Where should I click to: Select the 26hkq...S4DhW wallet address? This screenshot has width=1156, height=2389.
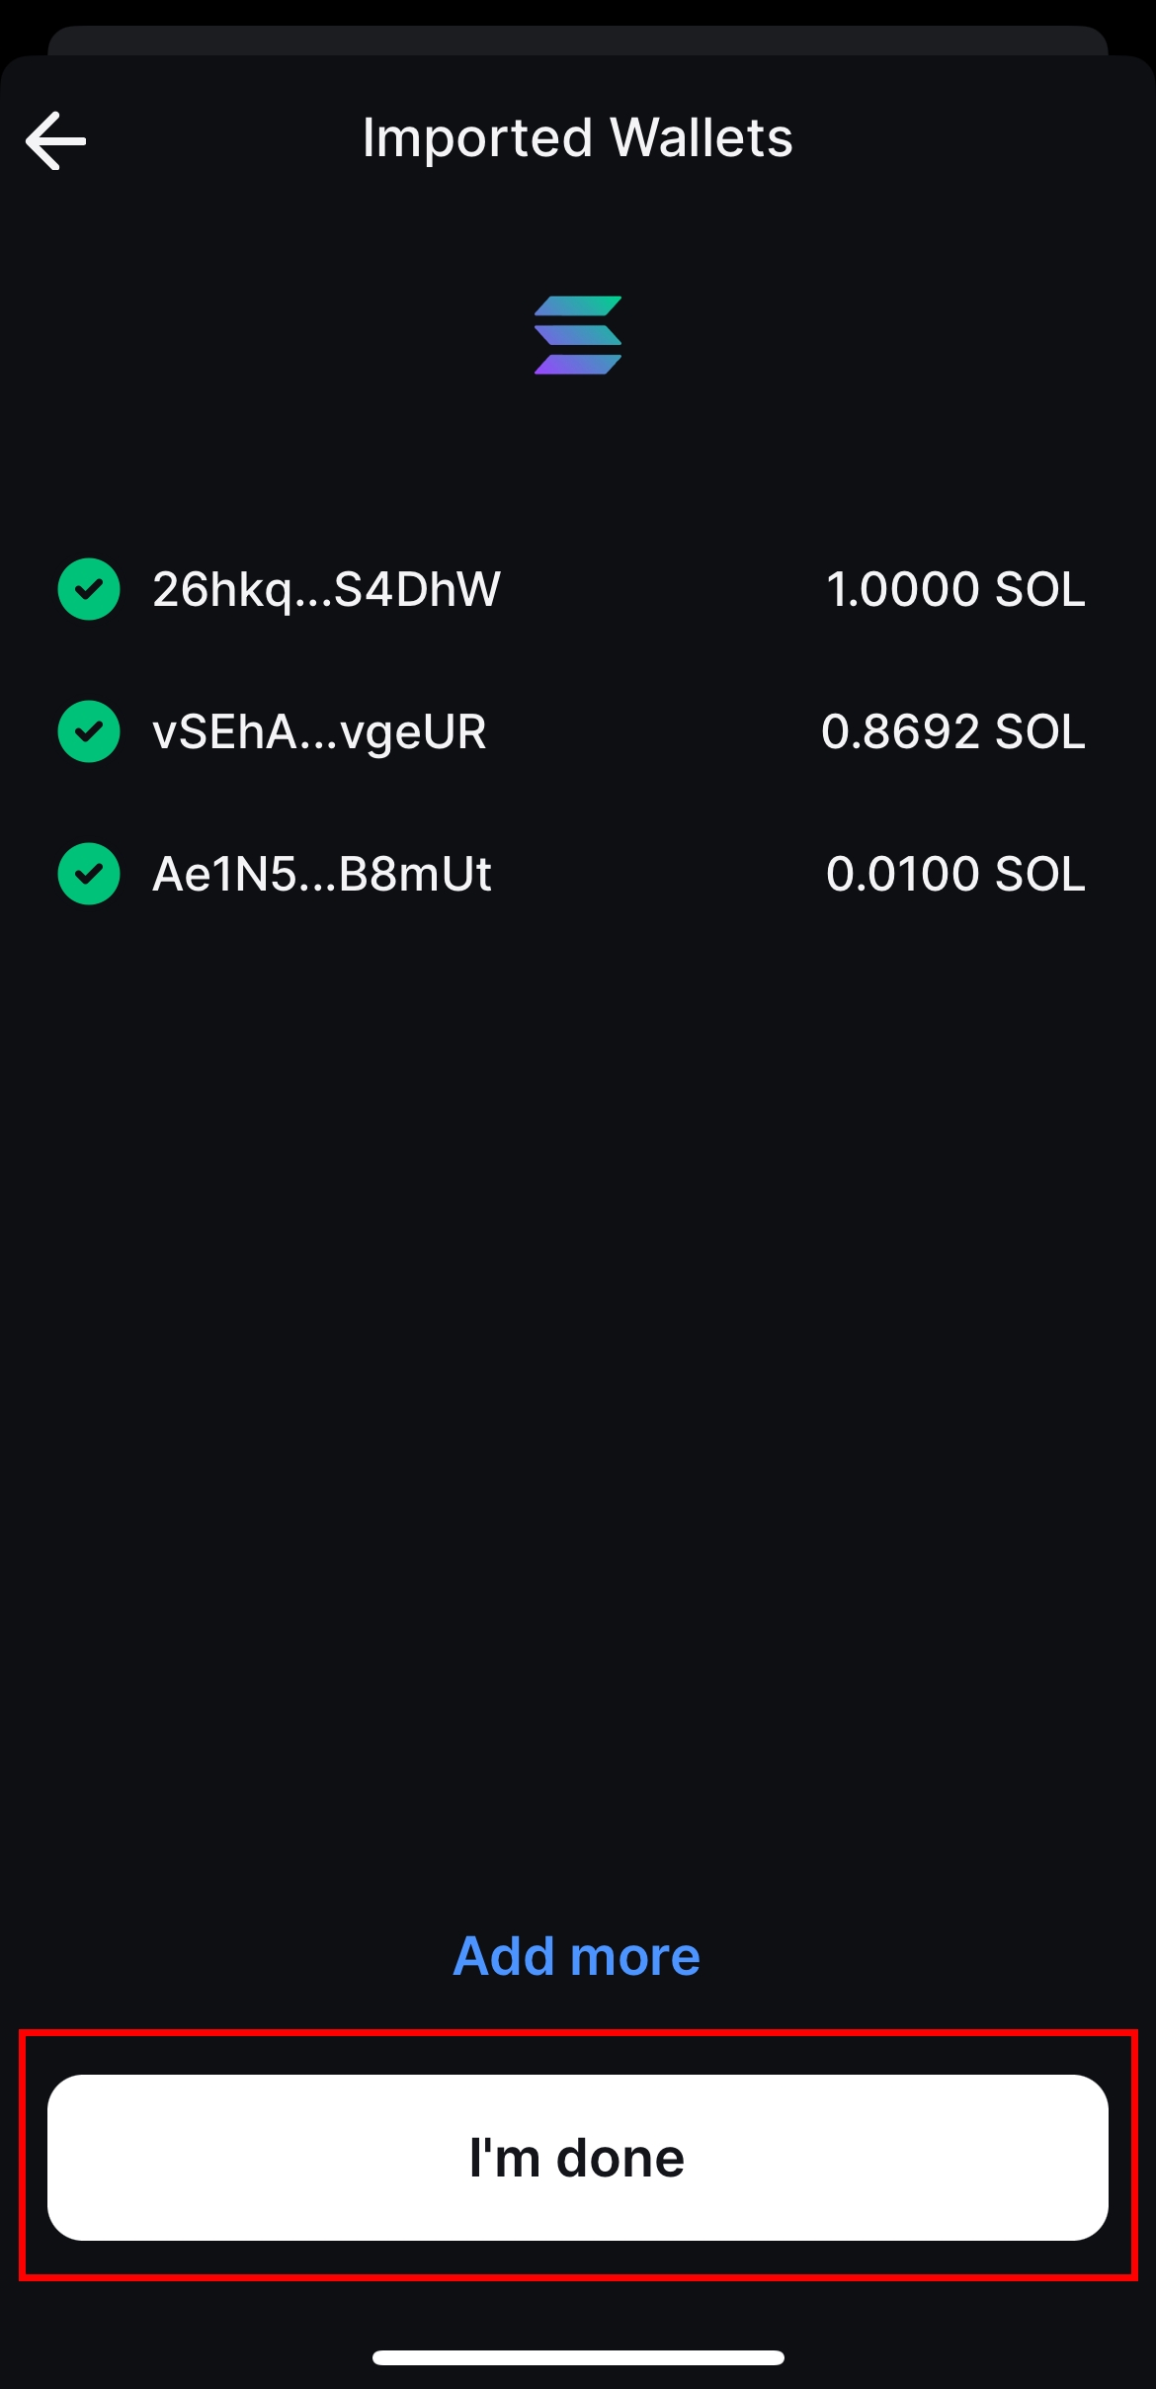click(x=326, y=589)
